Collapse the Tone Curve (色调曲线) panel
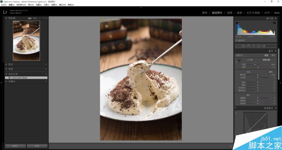282x150 pixels. 276,108
